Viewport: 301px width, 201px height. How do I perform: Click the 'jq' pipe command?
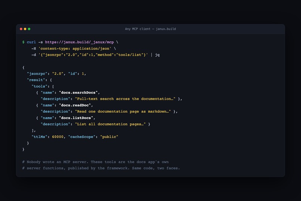[158, 55]
